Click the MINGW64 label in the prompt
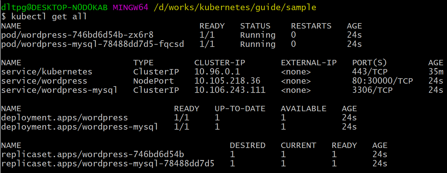The height and width of the screenshot is (173, 447). point(131,7)
